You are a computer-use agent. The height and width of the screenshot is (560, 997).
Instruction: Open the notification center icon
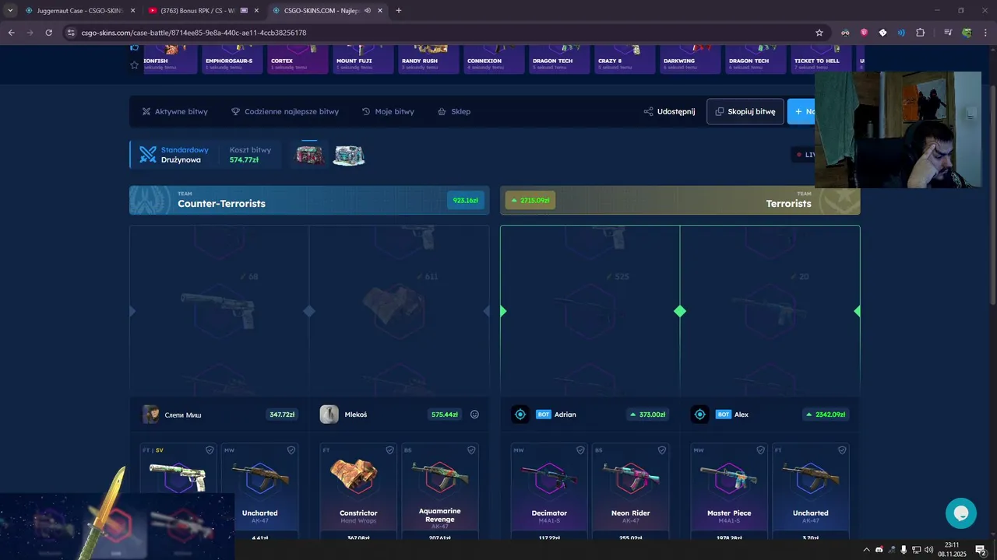[981, 550]
